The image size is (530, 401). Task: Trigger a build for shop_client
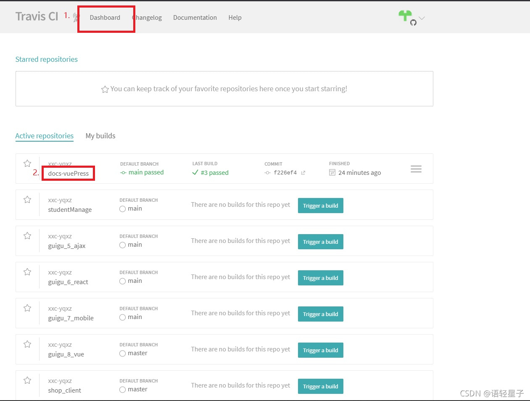click(x=321, y=386)
